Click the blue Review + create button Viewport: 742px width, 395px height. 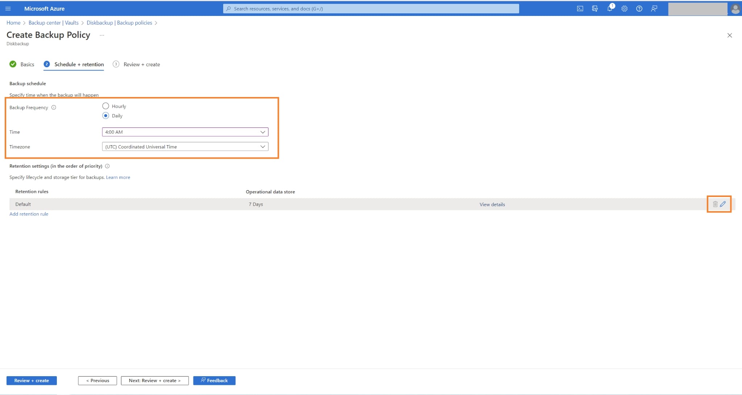tap(32, 381)
